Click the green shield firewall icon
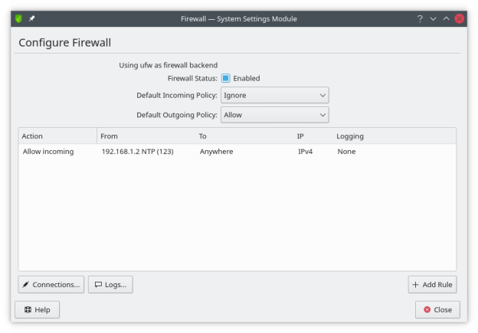 19,18
